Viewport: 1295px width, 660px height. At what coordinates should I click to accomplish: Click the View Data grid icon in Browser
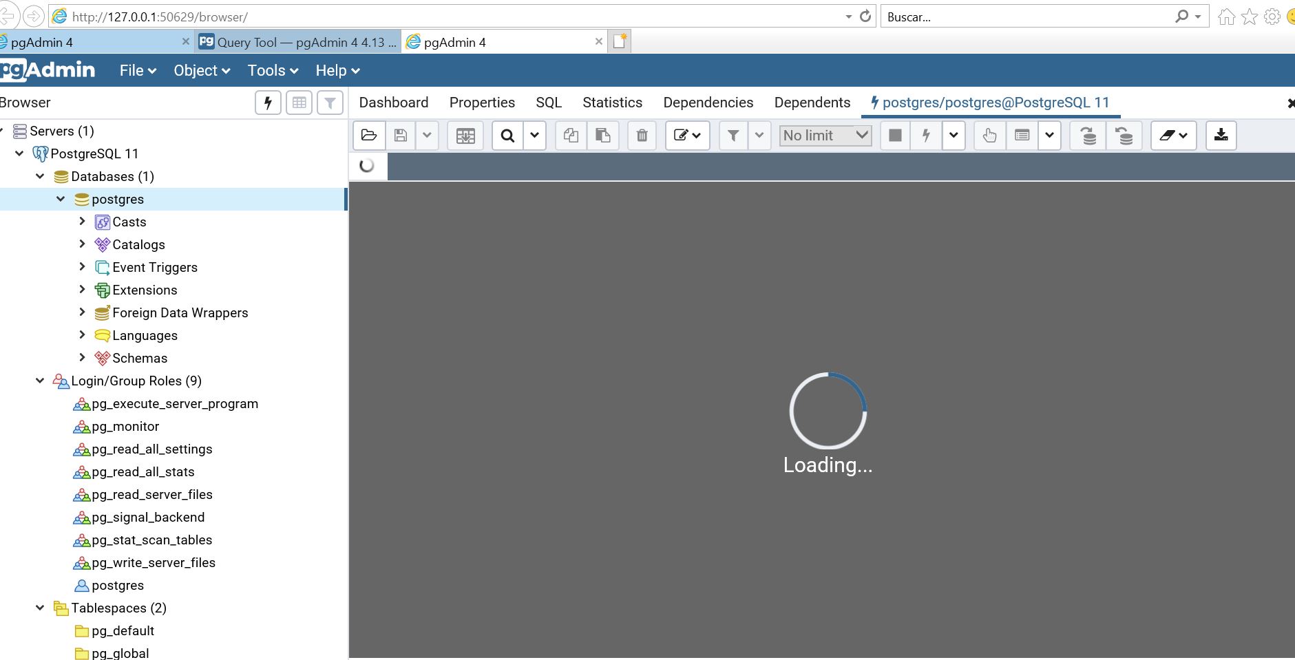[299, 103]
